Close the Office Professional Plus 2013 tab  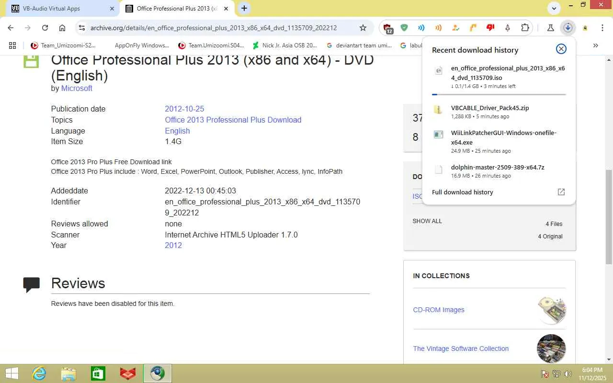226,8
